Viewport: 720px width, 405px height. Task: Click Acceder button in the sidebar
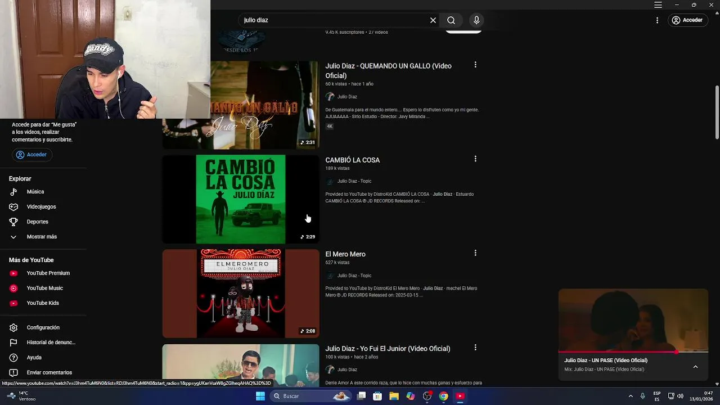(32, 155)
